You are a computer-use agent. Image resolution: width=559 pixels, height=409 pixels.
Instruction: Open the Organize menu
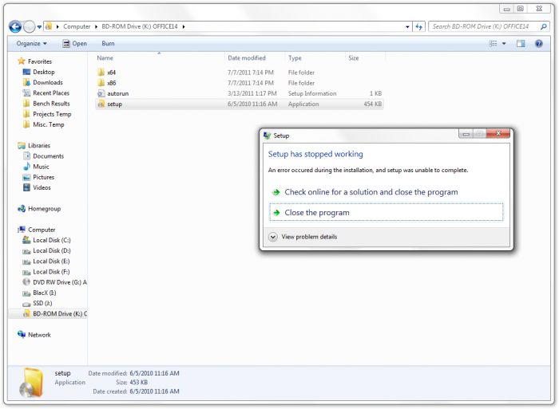[x=31, y=43]
